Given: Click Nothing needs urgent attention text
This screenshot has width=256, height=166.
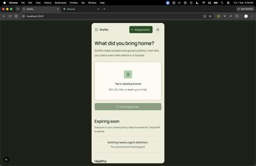Looking at the screenshot, I should point(128,142).
